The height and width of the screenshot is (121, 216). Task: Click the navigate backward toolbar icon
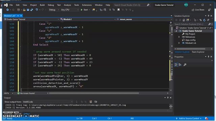pos(7,10)
